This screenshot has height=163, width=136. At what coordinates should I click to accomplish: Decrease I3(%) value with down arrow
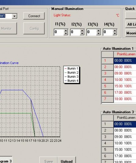tap(98, 33)
